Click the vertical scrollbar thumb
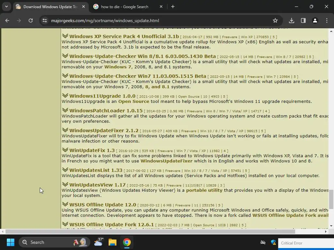 [331, 199]
